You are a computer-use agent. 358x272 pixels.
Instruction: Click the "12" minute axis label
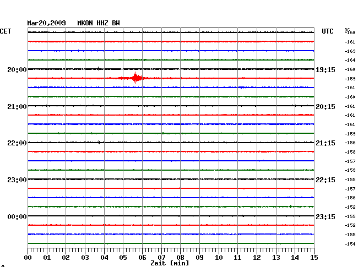[257, 258]
